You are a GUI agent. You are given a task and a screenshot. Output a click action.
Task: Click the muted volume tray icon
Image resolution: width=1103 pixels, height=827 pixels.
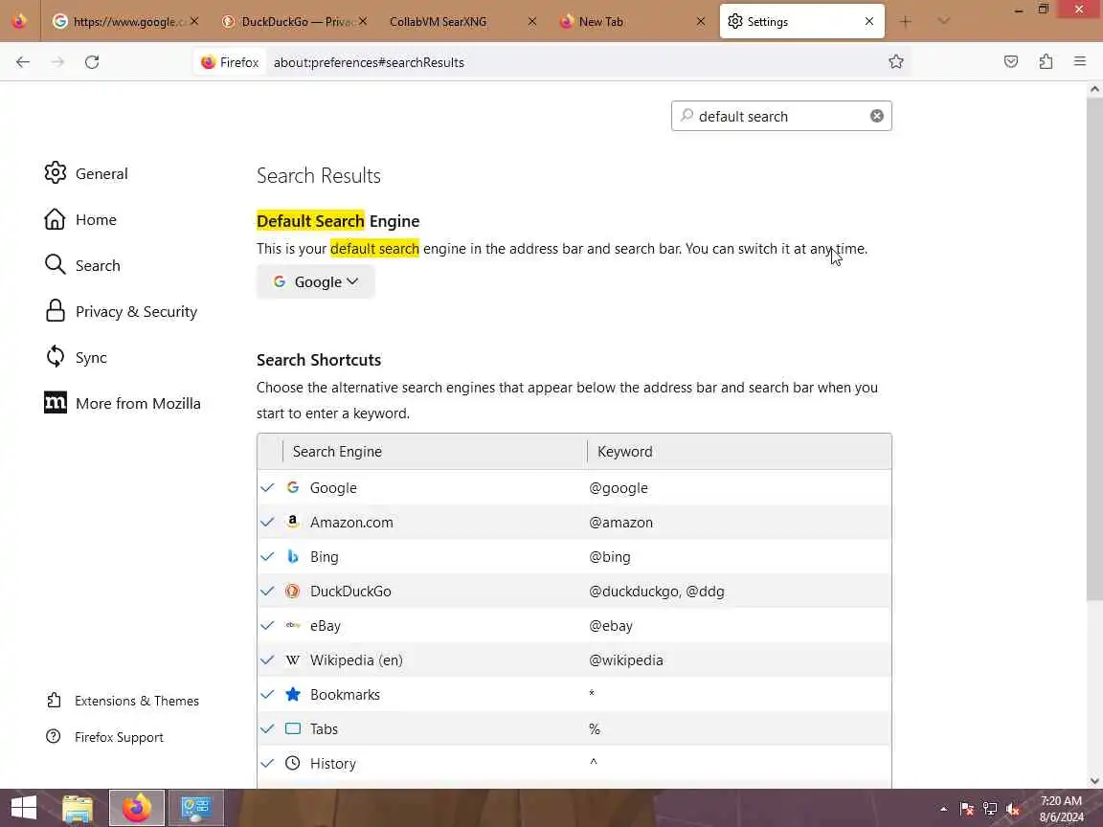pos(1013,809)
